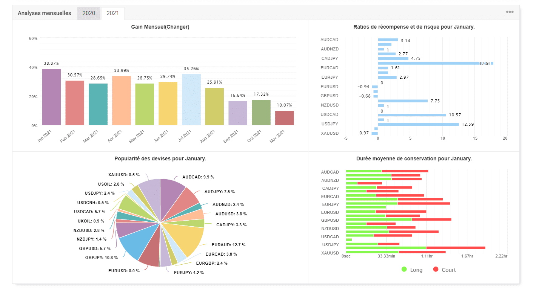Click the 17.91 reward ratio bar

(434, 63)
